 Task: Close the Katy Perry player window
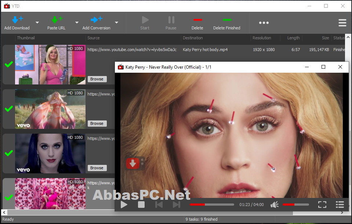(340, 67)
